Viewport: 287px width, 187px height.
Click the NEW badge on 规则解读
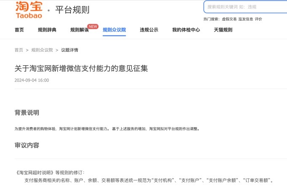[x=93, y=26]
